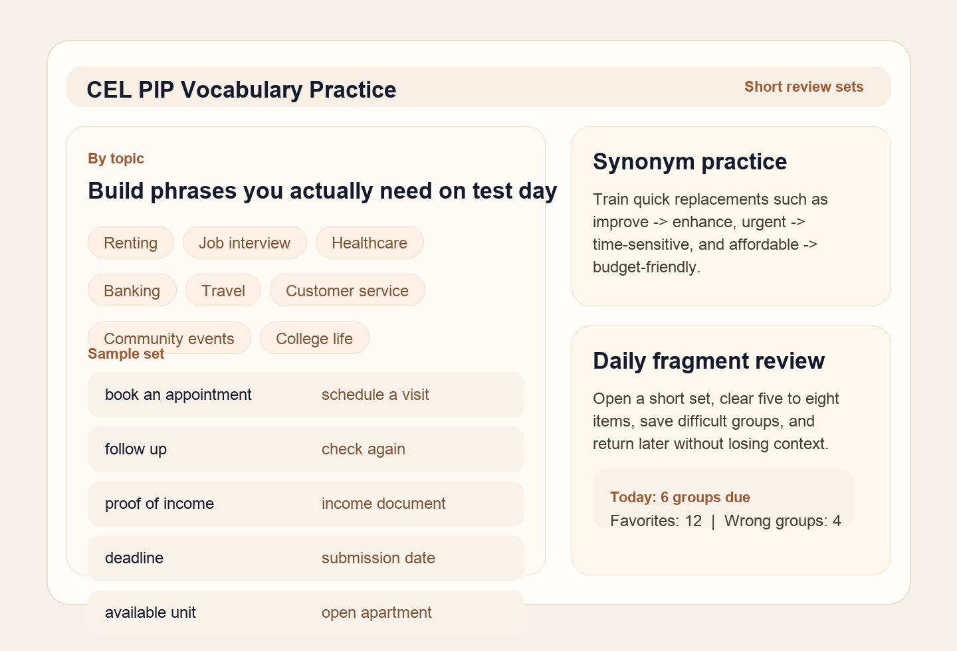Click the 'deadline' vocabulary row
Viewport: 957px width, 651px height.
coord(306,558)
